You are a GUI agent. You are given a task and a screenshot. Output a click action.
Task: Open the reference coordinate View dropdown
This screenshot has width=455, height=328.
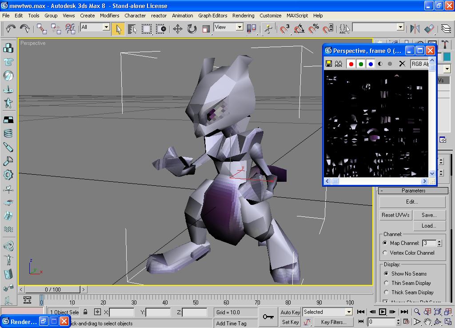[239, 27]
